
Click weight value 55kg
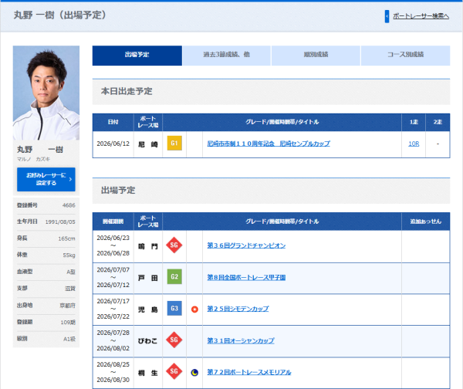tap(69, 255)
